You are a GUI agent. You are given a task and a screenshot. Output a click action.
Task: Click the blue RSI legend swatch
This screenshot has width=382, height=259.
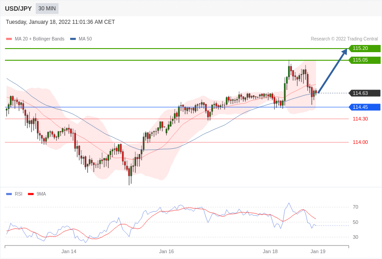pyautogui.click(x=9, y=194)
